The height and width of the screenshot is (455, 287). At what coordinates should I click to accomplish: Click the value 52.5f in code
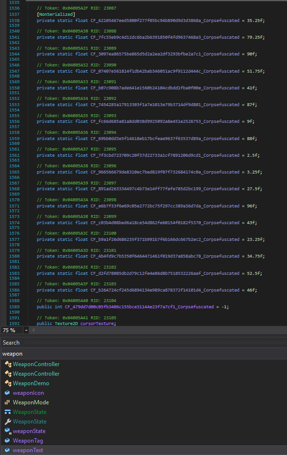tap(254, 273)
